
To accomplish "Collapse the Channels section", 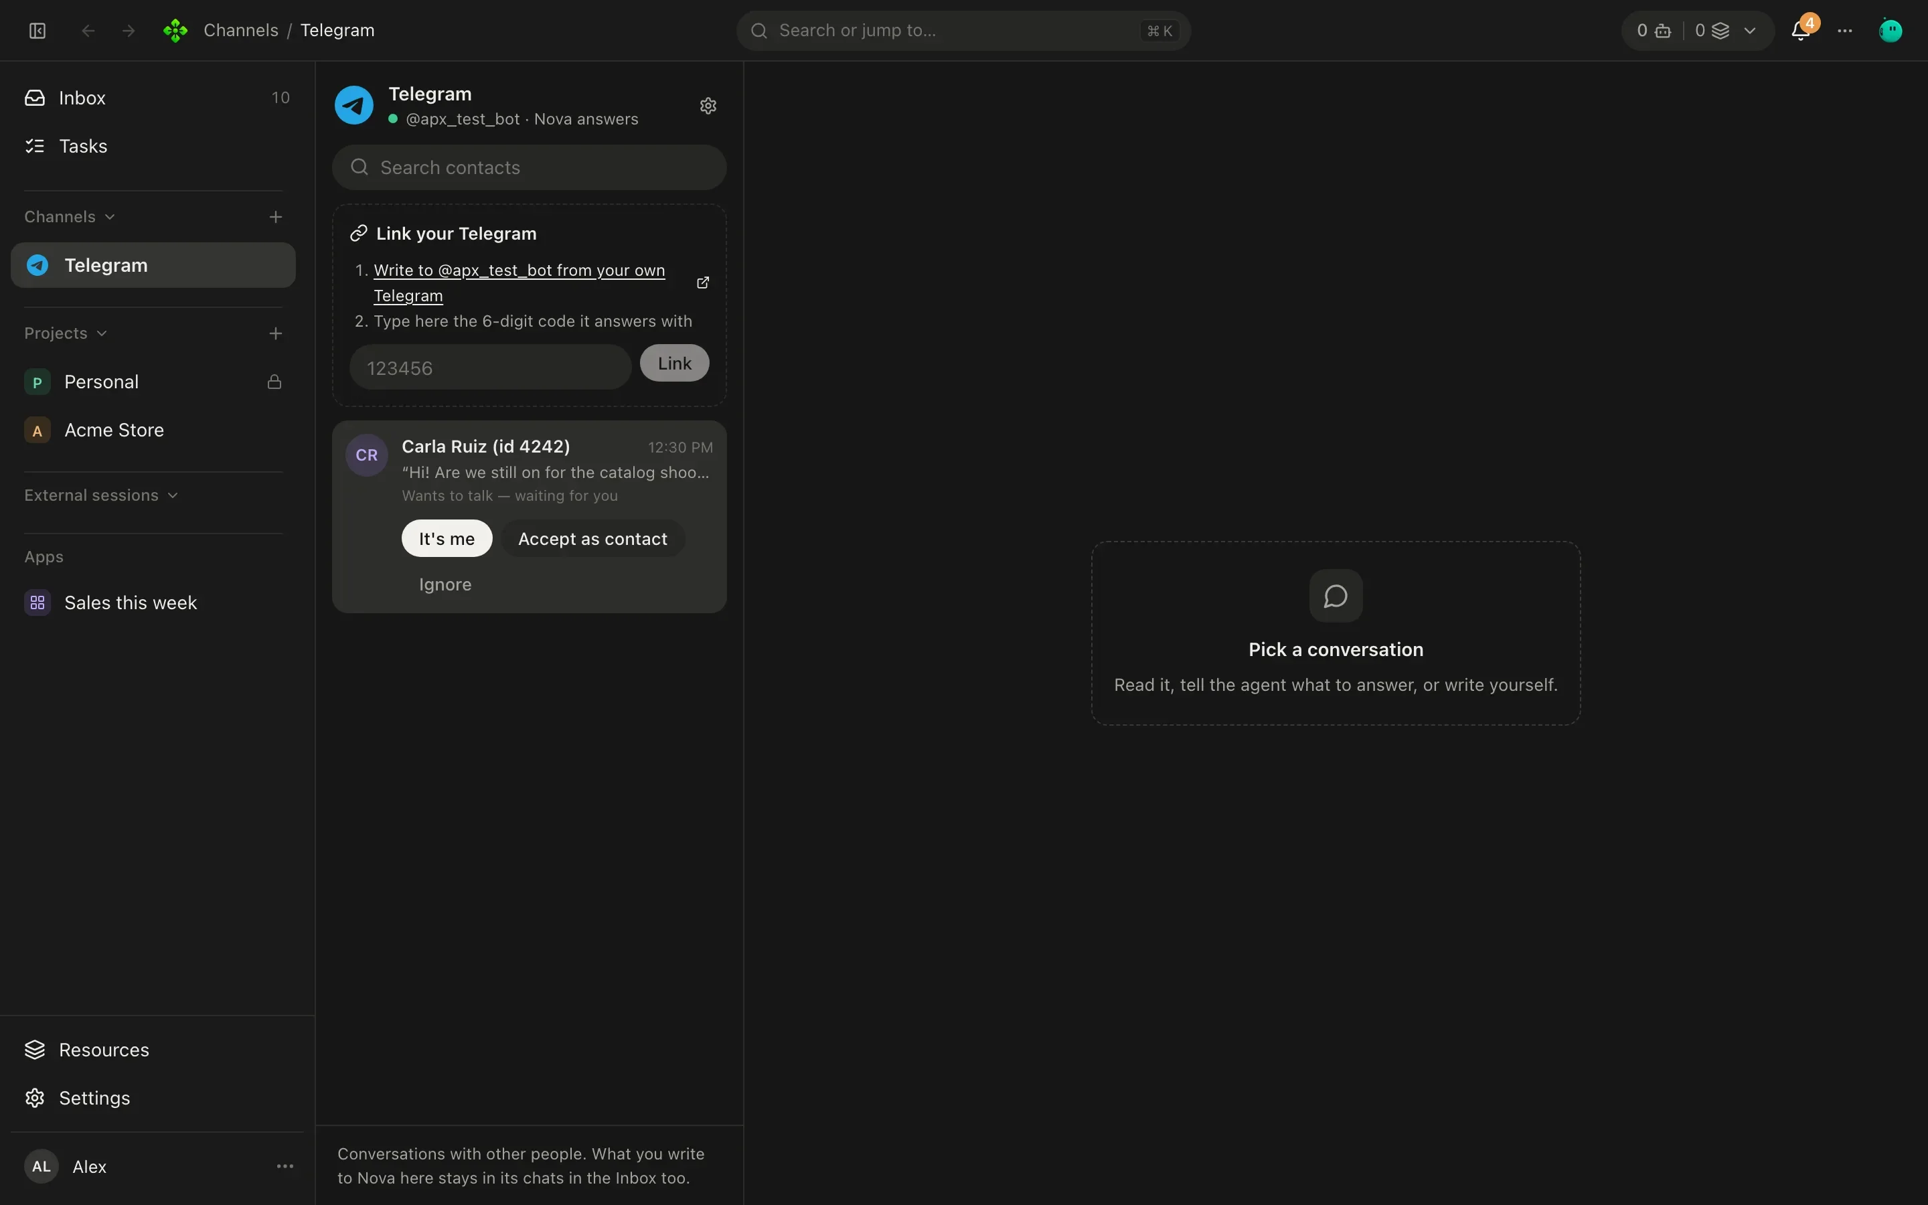I will click(70, 217).
